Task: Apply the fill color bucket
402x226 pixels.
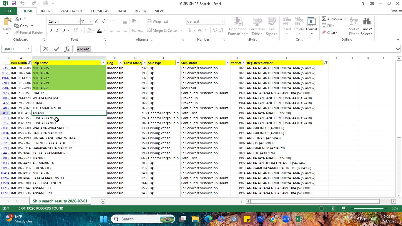Action: [x=89, y=30]
